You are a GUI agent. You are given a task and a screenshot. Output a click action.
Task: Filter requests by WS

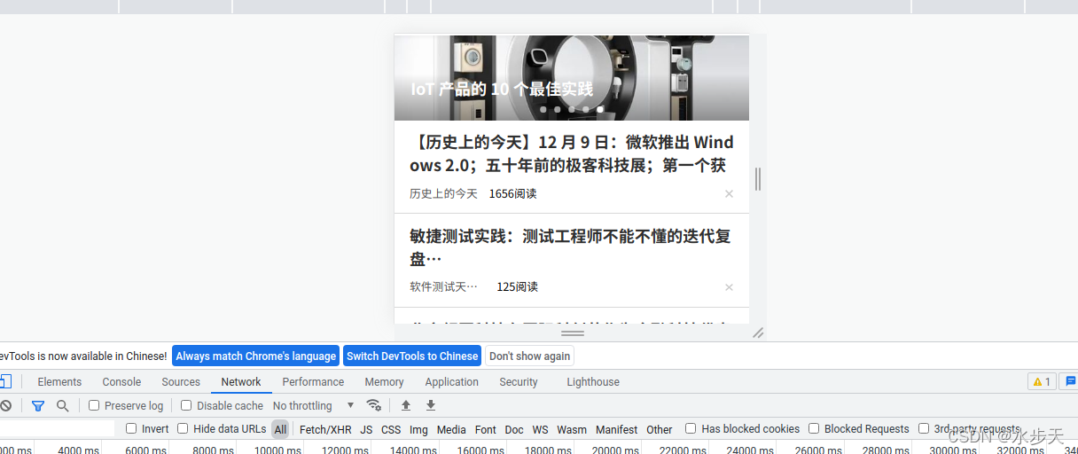(540, 429)
